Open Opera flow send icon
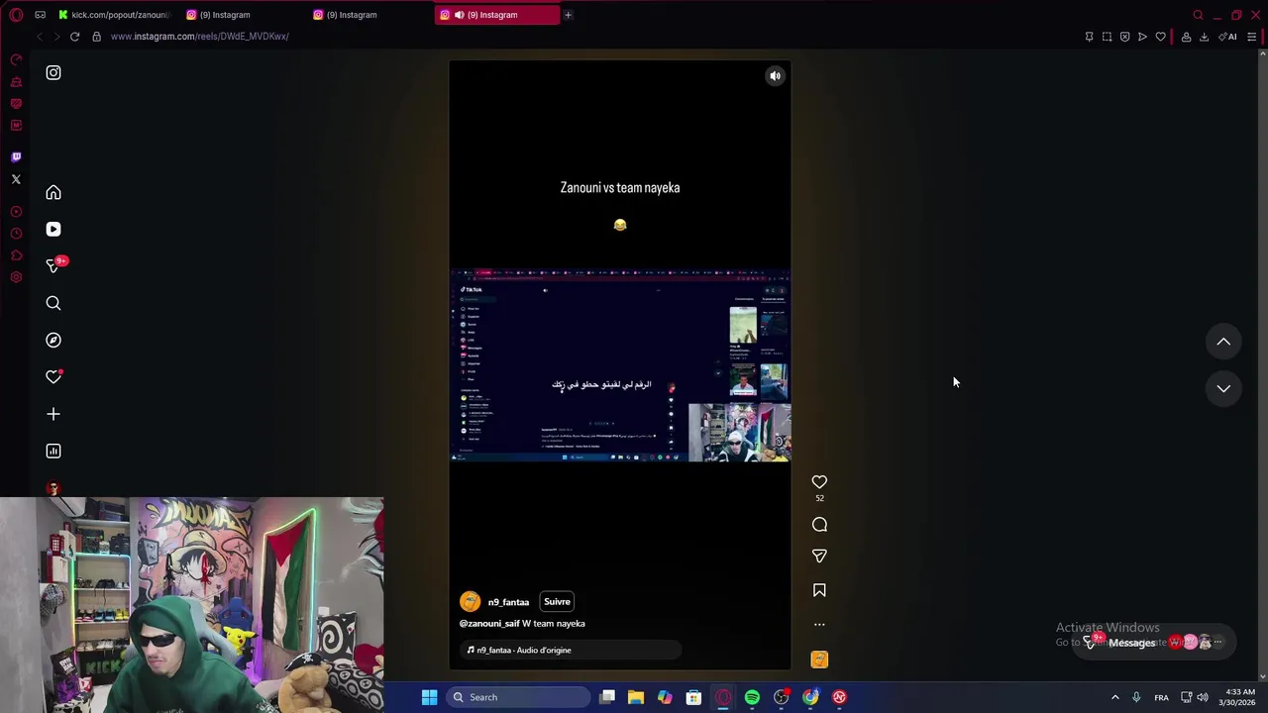Viewport: 1268px width, 713px height. click(1142, 37)
